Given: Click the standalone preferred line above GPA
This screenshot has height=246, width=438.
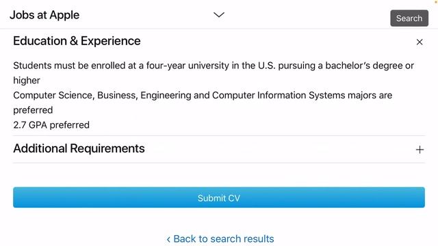Looking at the screenshot, I should (x=33, y=111).
